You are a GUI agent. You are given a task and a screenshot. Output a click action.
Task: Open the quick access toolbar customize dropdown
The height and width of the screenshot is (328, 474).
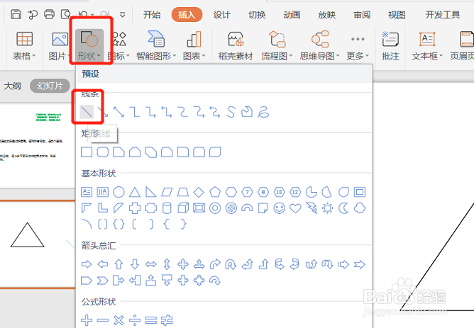[123, 14]
